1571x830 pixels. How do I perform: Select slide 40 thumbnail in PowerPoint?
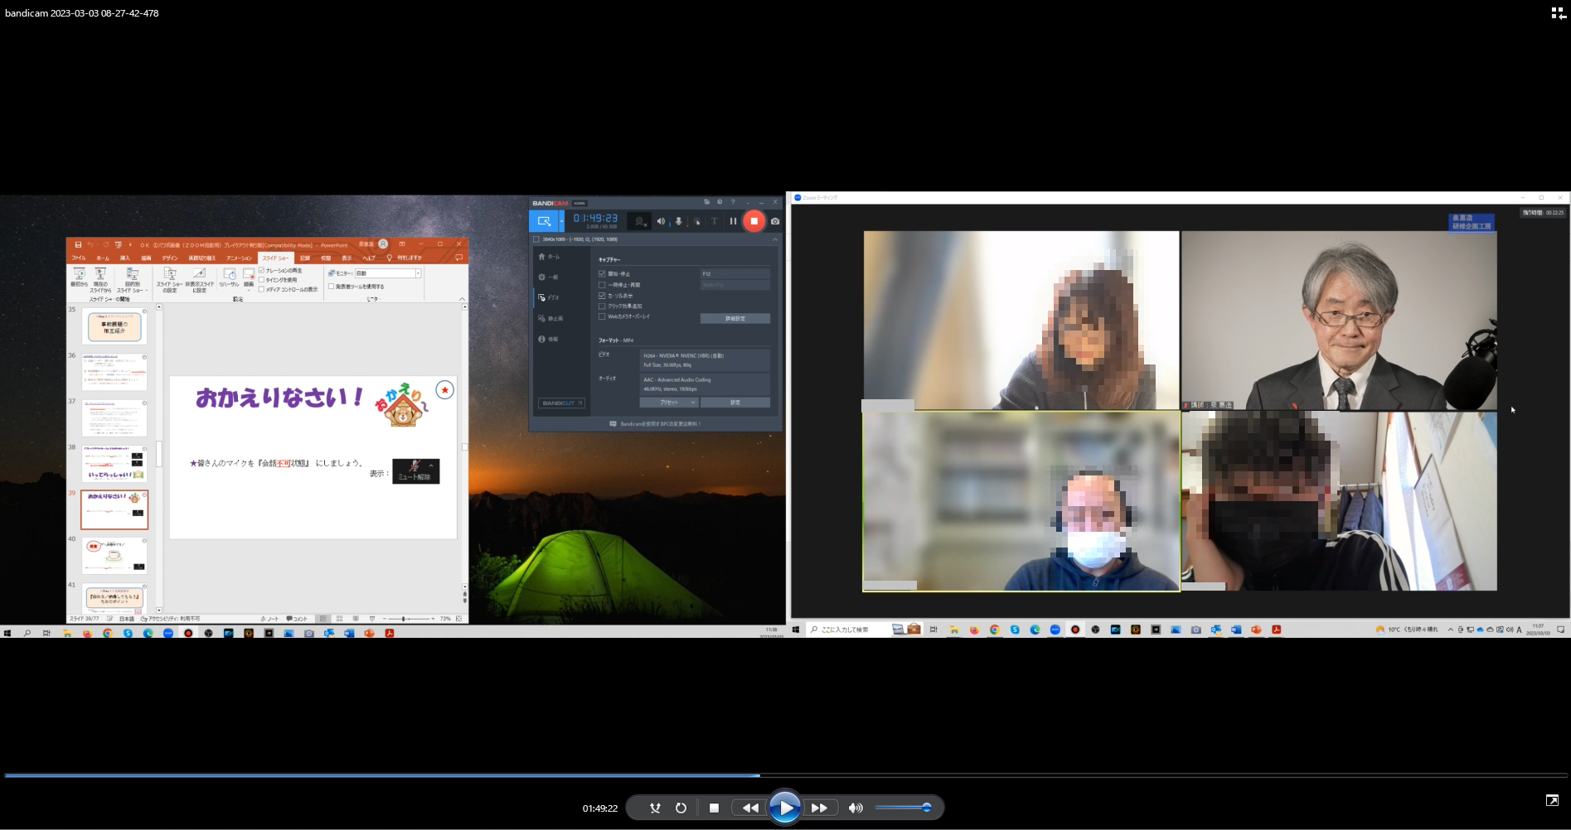click(114, 556)
